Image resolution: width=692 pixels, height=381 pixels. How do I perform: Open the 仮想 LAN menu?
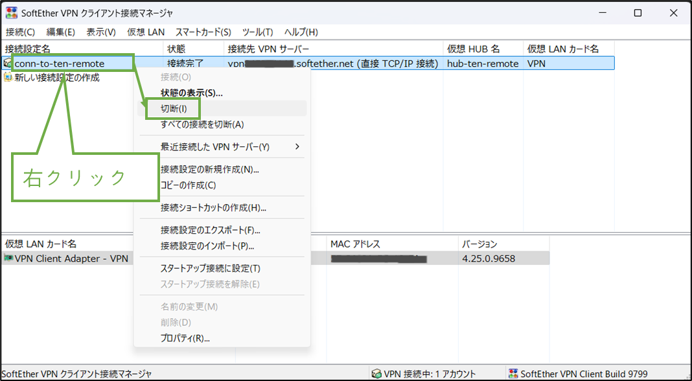coord(146,32)
